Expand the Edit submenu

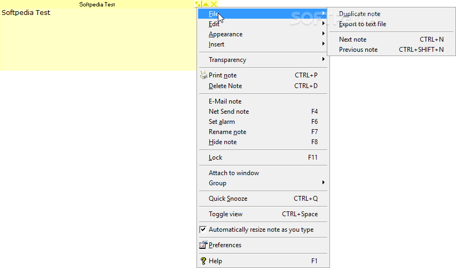[x=263, y=24]
